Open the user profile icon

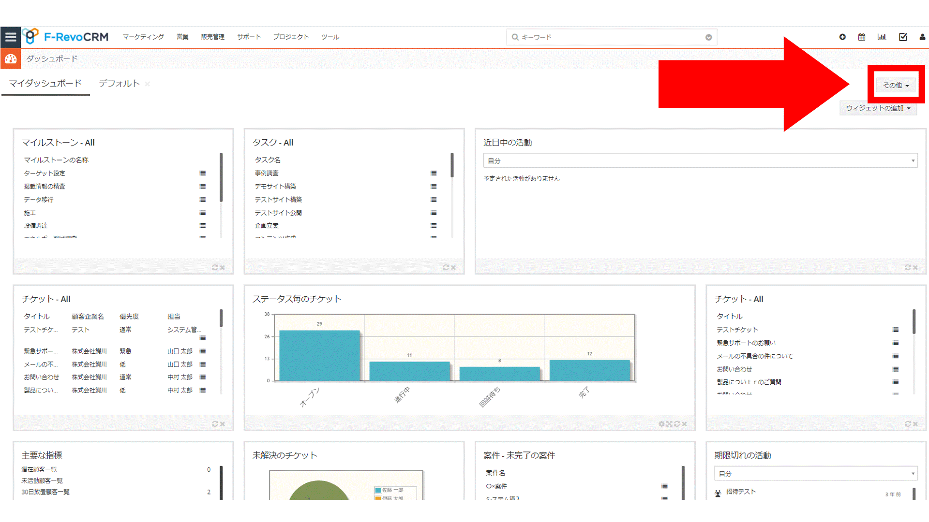922,37
